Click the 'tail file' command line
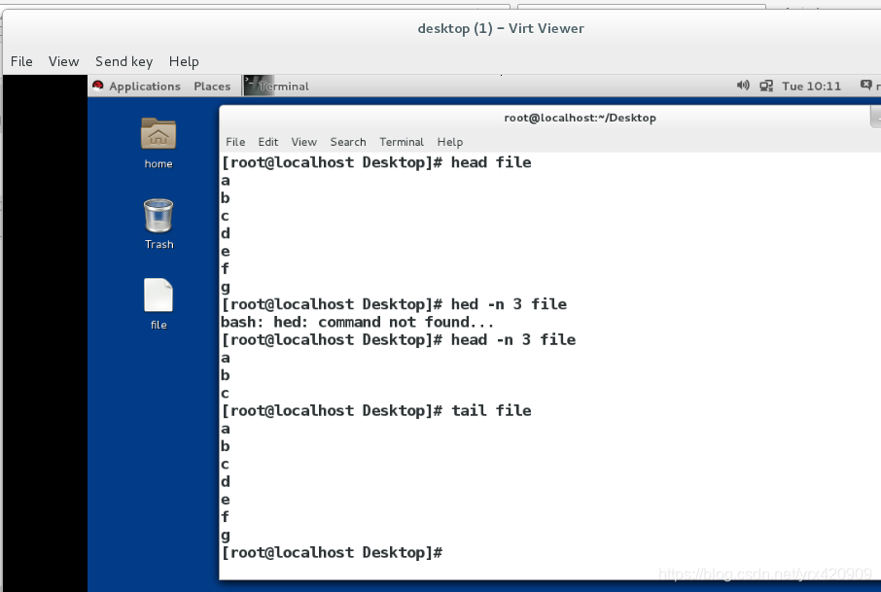The image size is (881, 592). pyautogui.click(x=376, y=410)
